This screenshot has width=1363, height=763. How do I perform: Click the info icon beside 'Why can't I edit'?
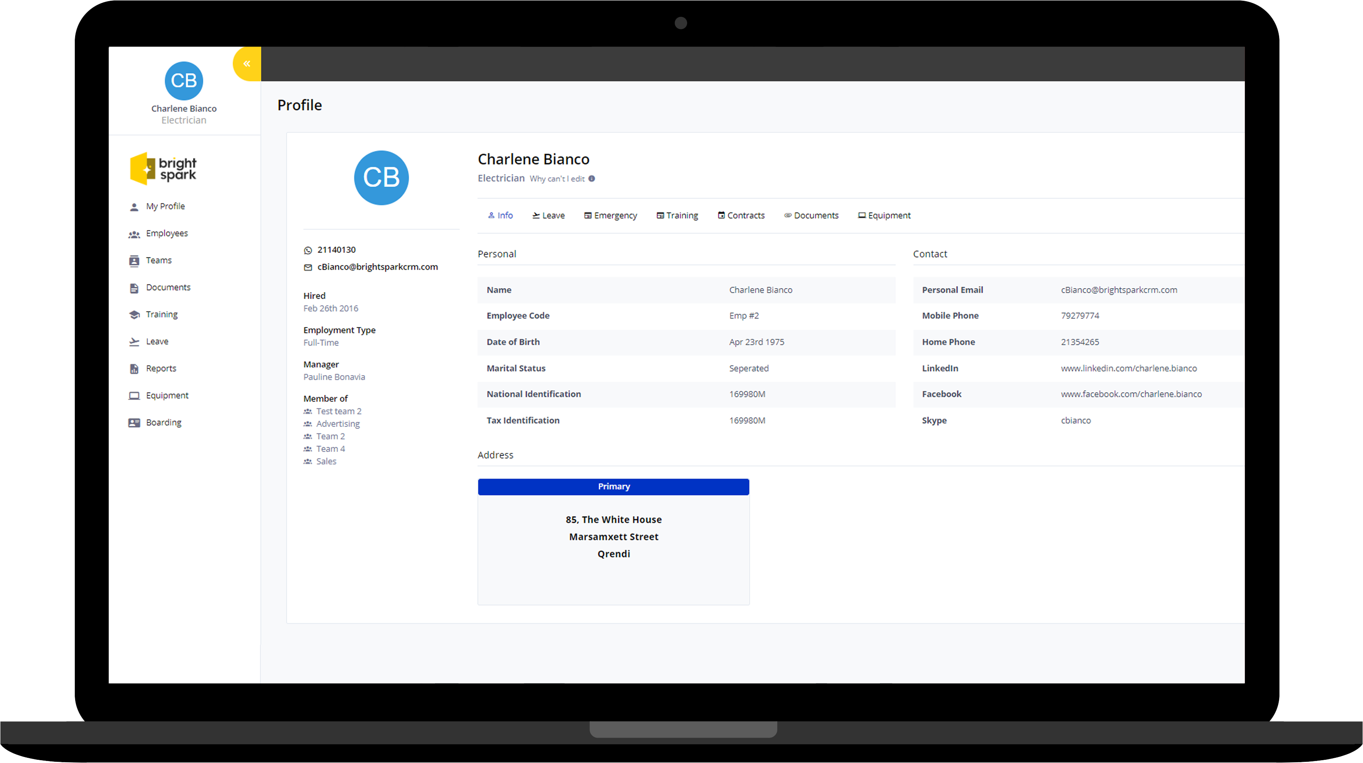click(592, 179)
